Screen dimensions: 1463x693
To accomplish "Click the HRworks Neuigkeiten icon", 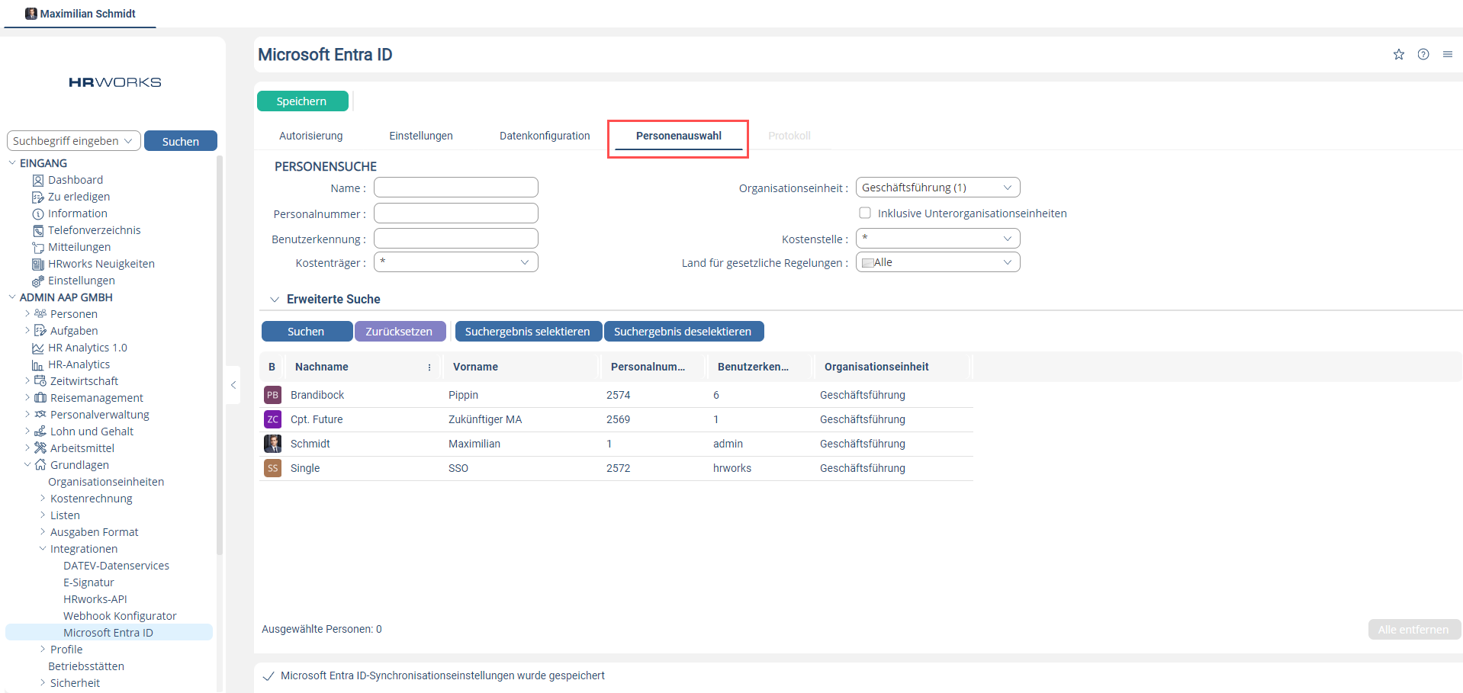I will [x=38, y=264].
